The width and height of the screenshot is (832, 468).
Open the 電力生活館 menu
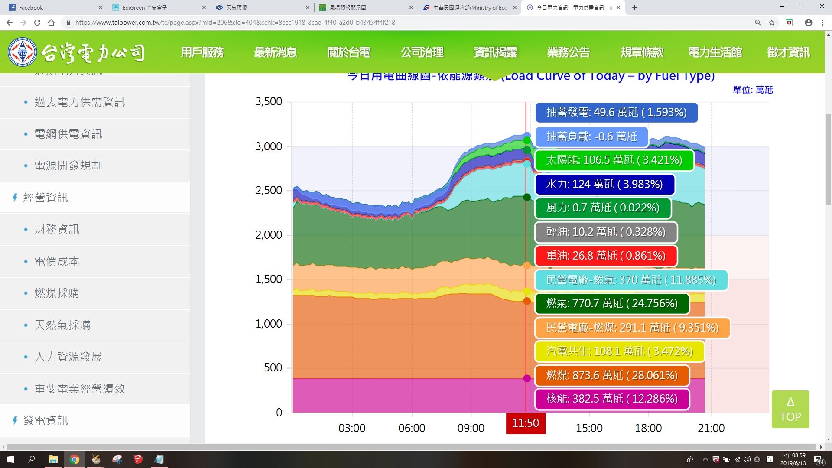tap(715, 52)
